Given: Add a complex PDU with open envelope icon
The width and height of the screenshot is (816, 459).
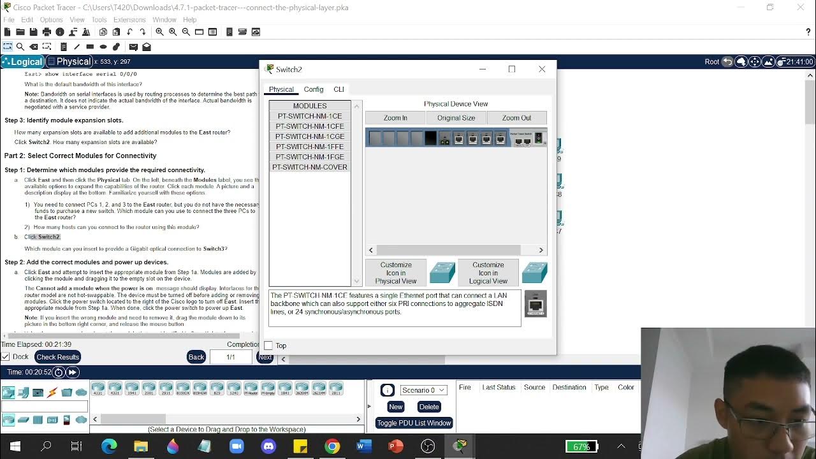Looking at the screenshot, I should [147, 47].
